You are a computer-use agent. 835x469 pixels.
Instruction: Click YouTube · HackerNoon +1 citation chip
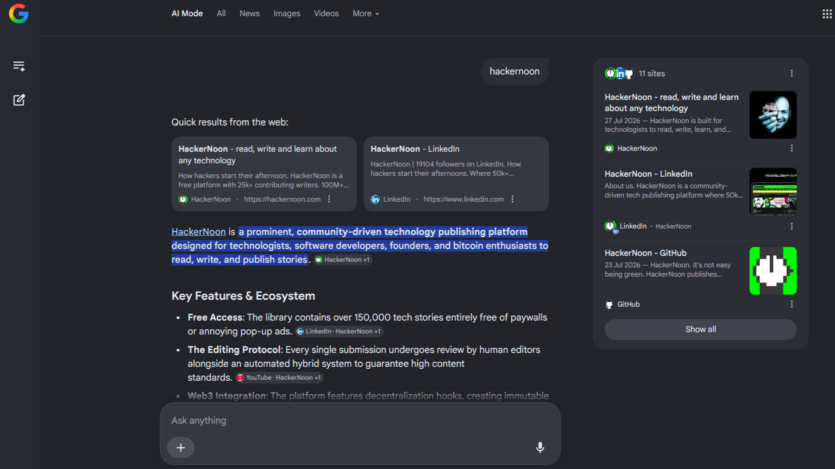(279, 377)
